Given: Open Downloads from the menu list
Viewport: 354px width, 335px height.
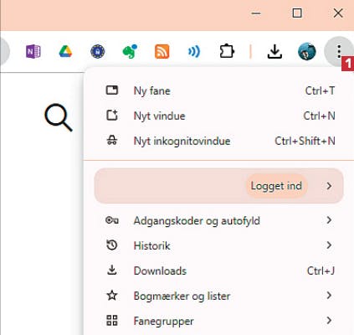Looking at the screenshot, I should pos(218,271).
